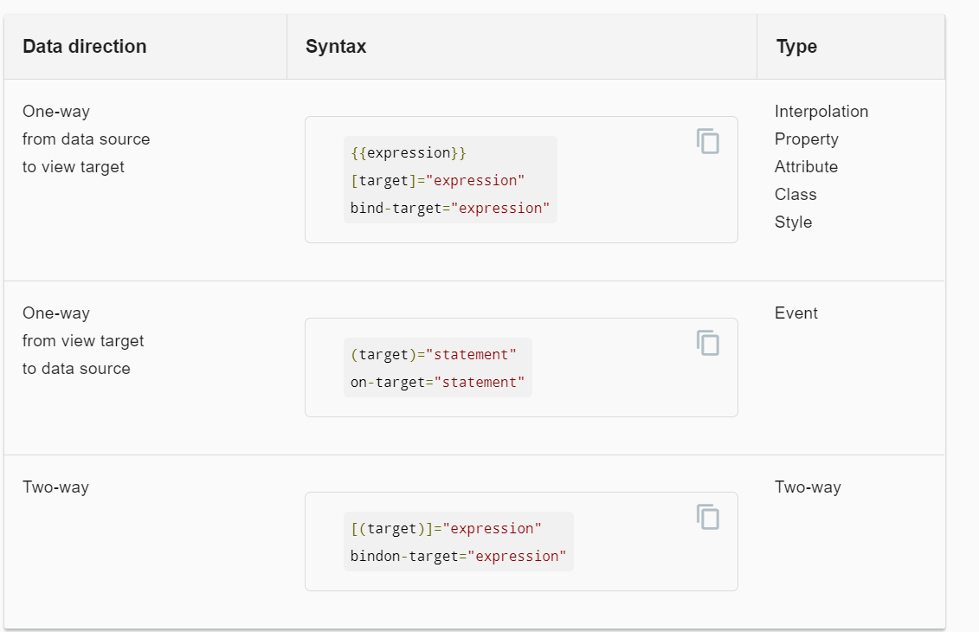Copy the two-way binding code snippet
The image size is (979, 632).
click(x=708, y=517)
